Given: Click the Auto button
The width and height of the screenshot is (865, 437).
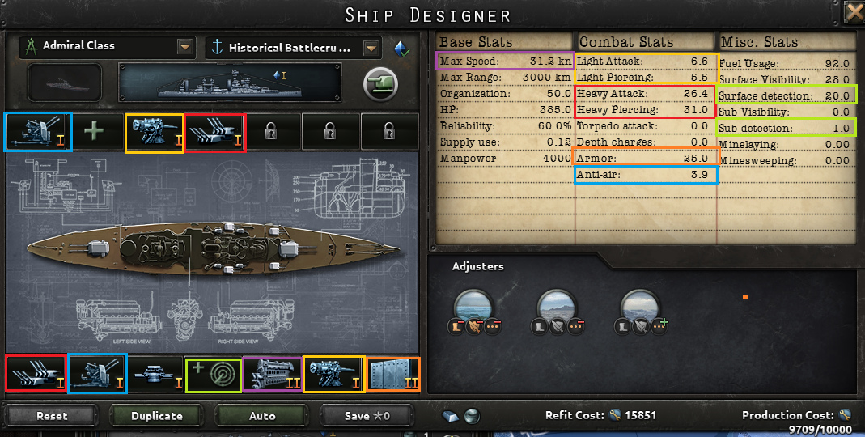Looking at the screenshot, I should 262,416.
